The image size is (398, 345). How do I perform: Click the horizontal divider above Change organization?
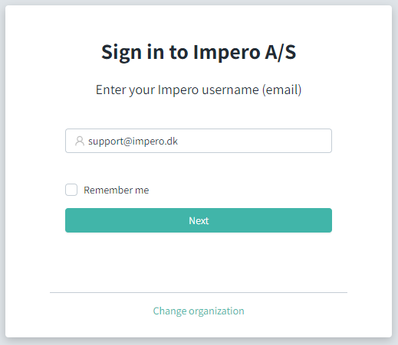pyautogui.click(x=199, y=293)
